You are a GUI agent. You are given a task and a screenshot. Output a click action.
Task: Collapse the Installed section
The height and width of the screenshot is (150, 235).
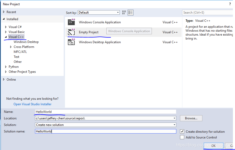pos(4,19)
